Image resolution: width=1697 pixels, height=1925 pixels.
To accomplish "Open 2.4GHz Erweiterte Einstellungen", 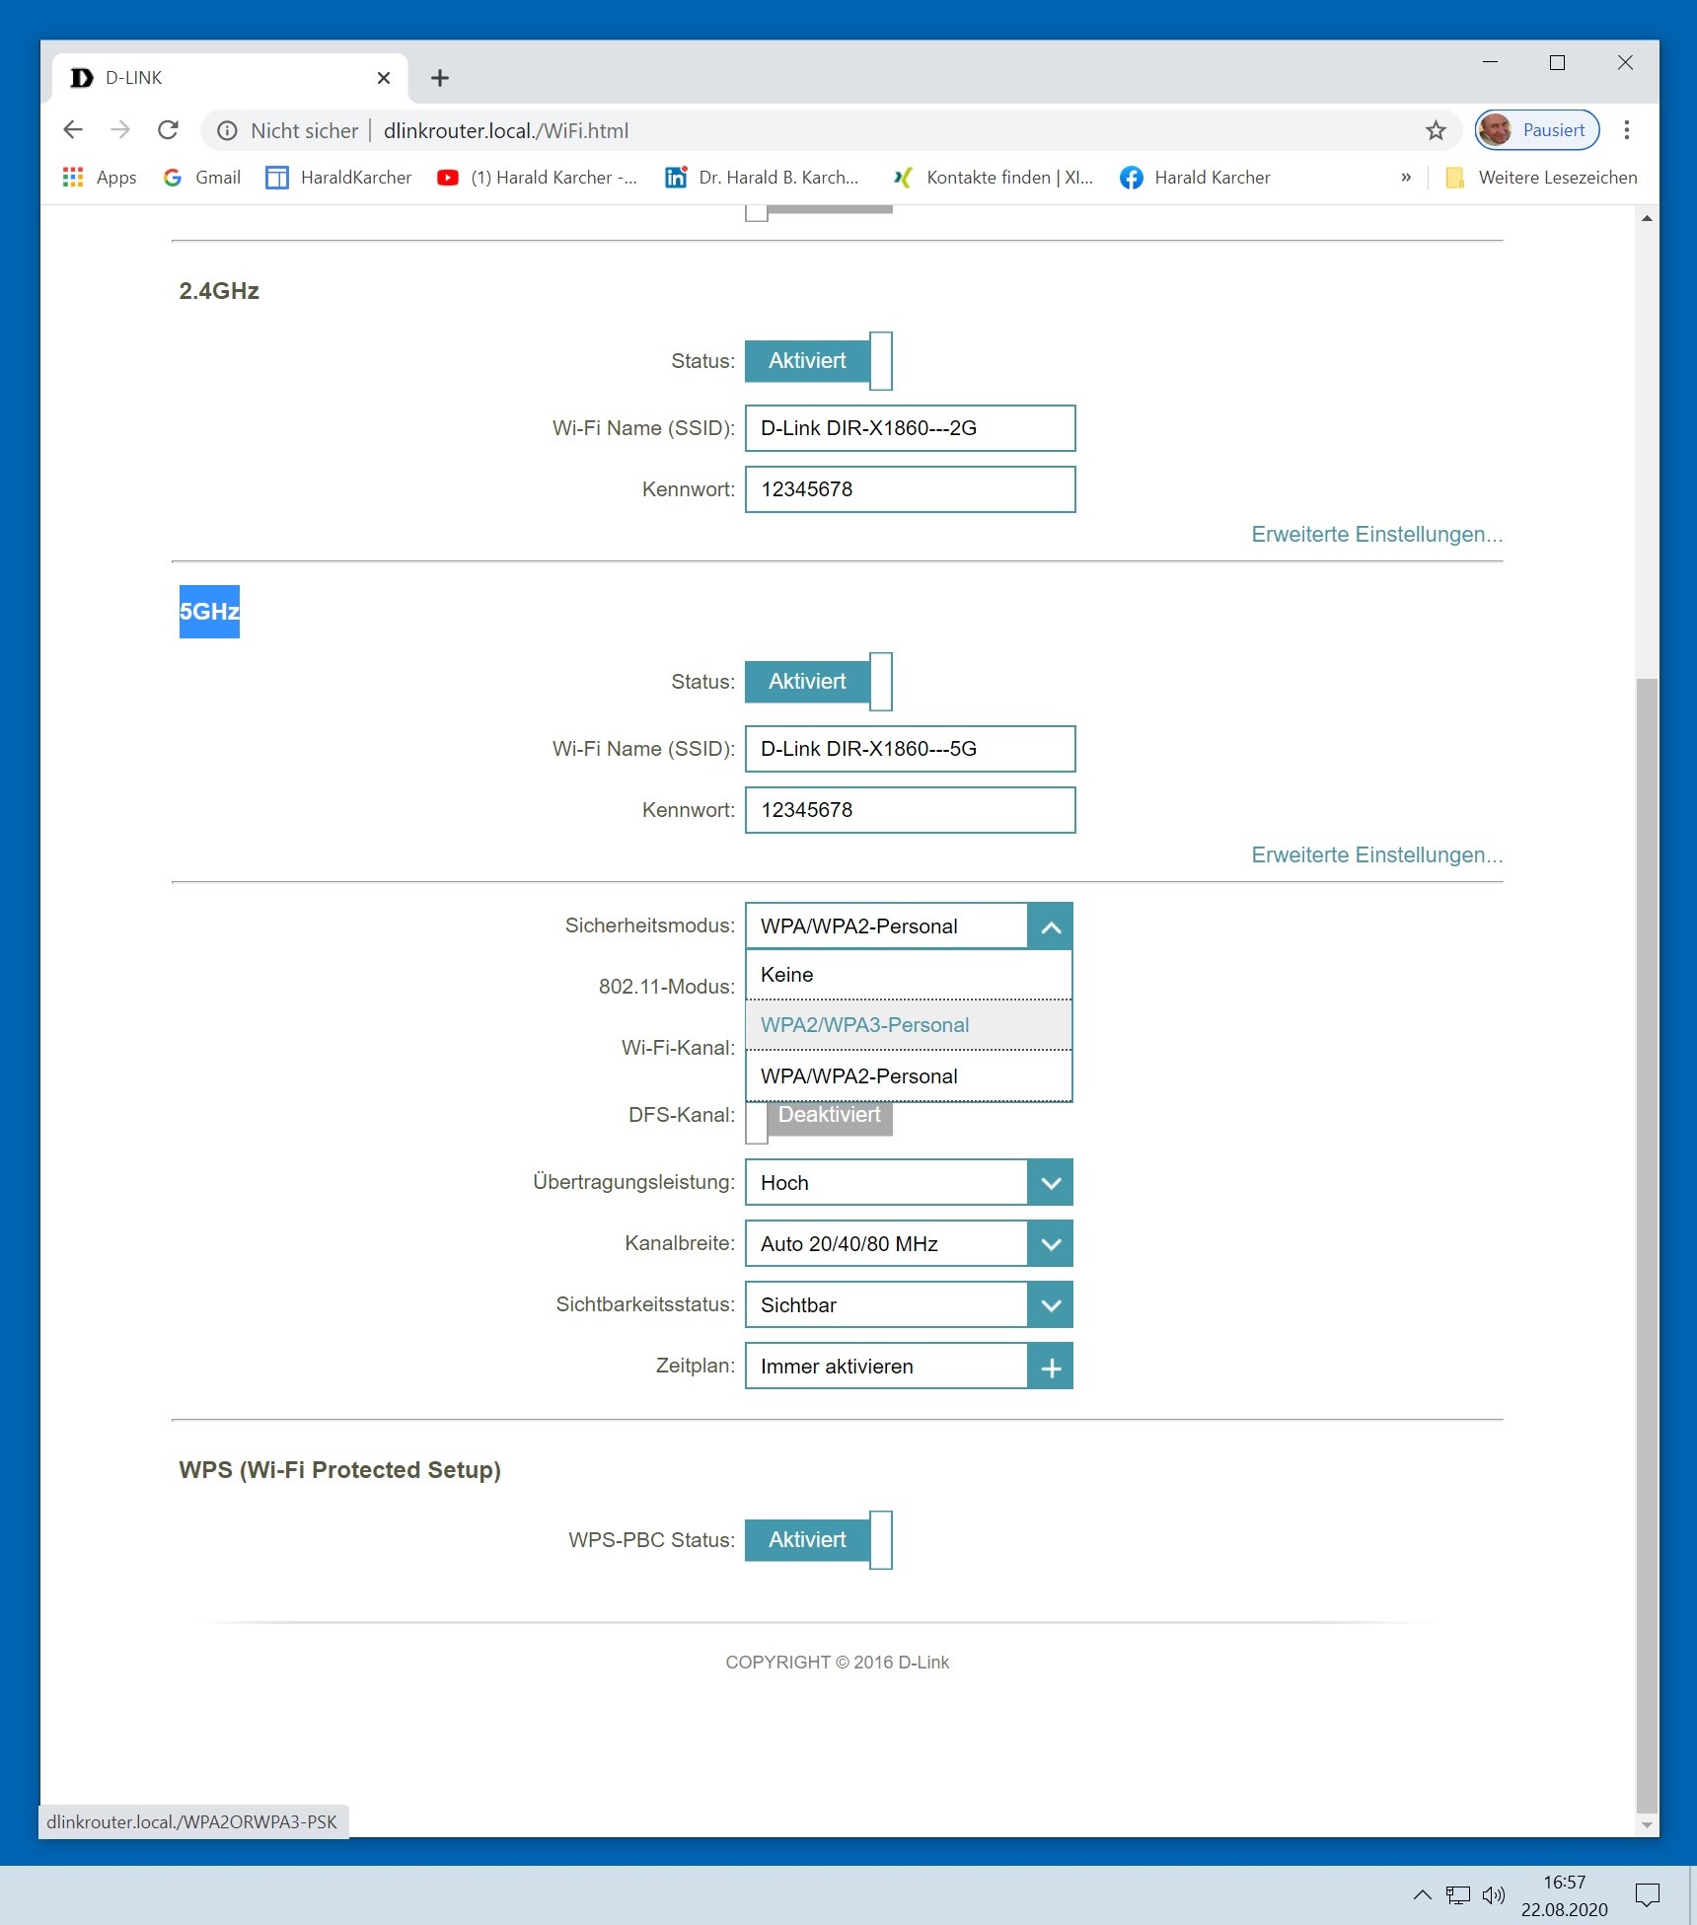I will (1376, 535).
